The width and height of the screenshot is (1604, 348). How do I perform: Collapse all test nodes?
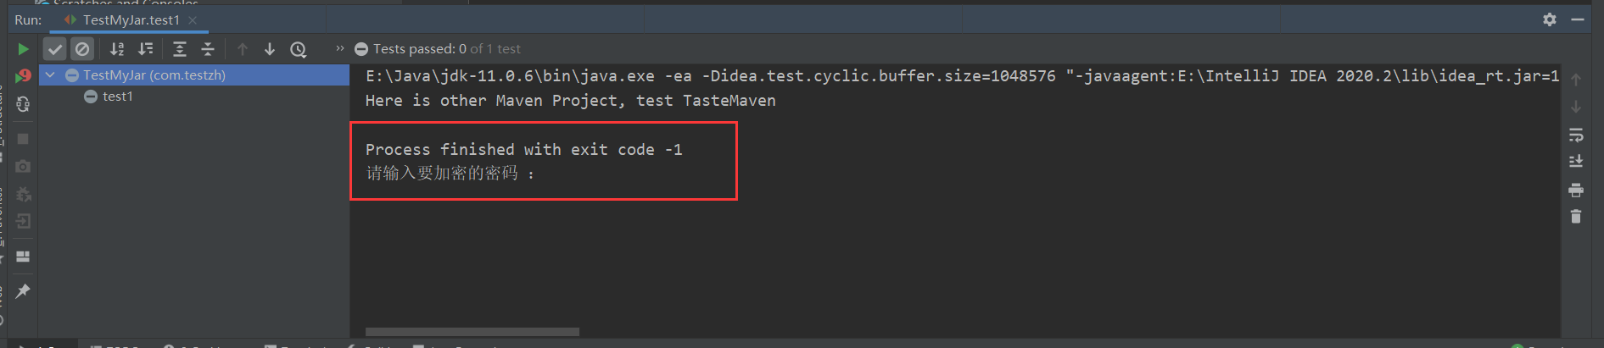[x=208, y=49]
